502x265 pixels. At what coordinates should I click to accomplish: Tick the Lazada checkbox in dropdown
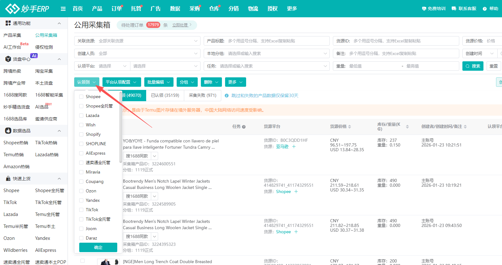(81, 115)
